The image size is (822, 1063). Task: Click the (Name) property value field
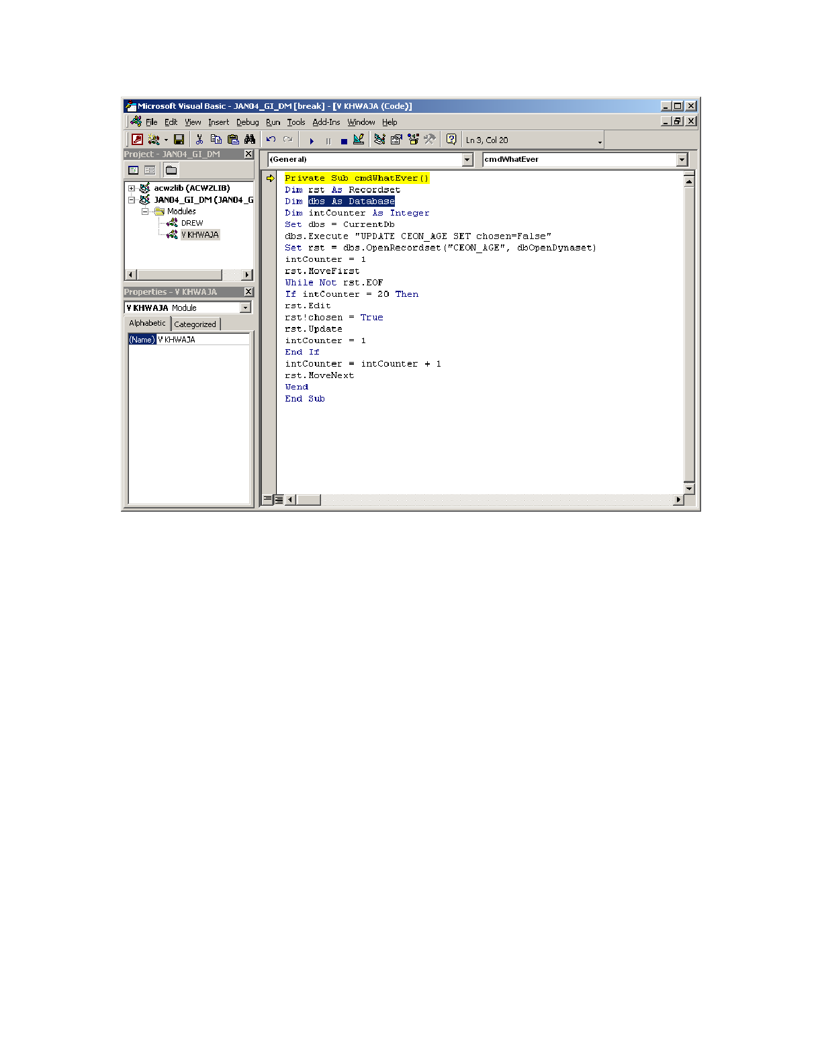(x=203, y=340)
